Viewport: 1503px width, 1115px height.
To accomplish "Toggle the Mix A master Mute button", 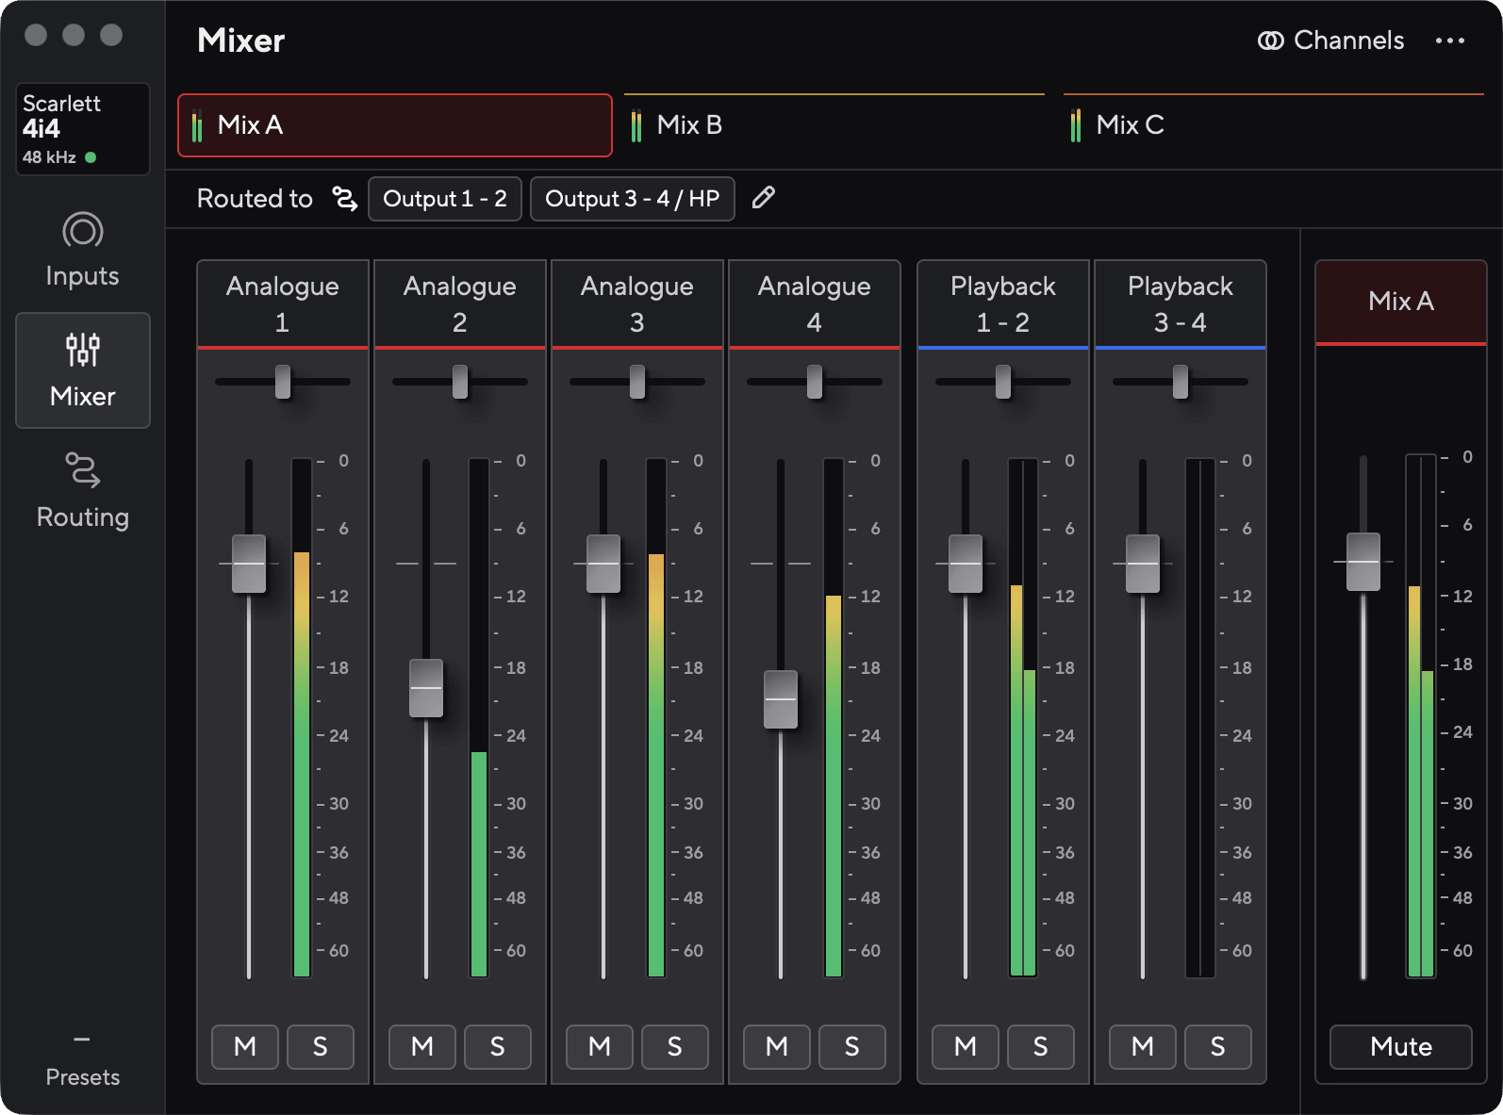I will tap(1401, 1047).
